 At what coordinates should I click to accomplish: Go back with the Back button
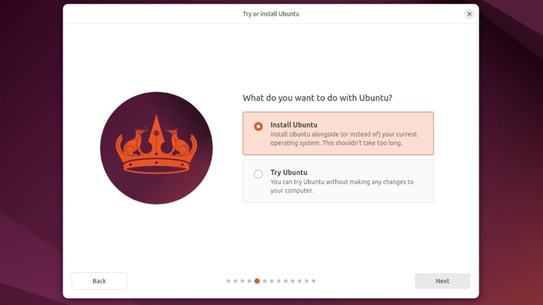[x=99, y=281]
